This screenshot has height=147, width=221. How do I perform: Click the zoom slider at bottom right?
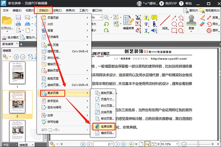[198, 144]
